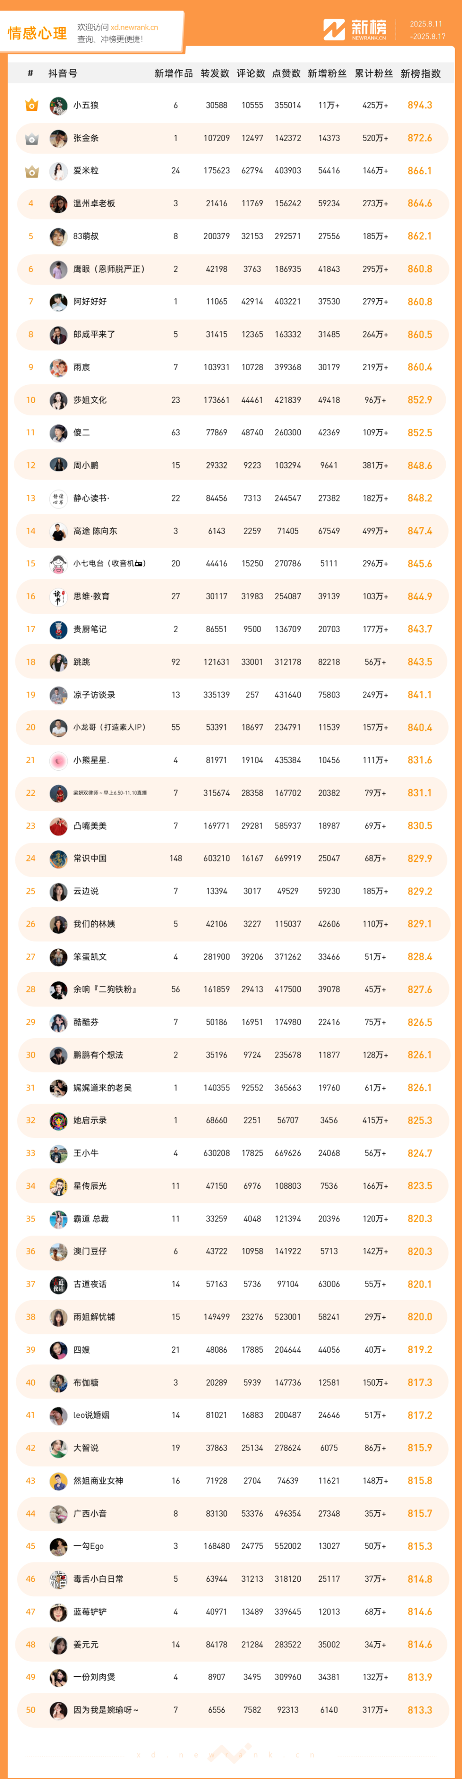Click the silver crown icon beside 张金条
The image size is (462, 1779).
point(31,139)
